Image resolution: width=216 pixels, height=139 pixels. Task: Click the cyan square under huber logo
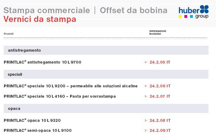pyautogui.click(x=191, y=17)
